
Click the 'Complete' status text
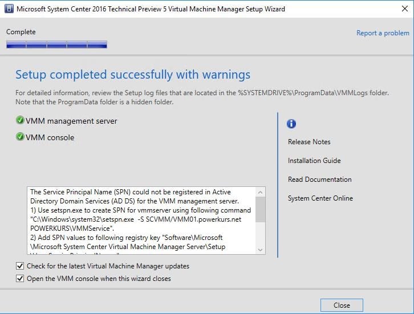tap(21, 32)
